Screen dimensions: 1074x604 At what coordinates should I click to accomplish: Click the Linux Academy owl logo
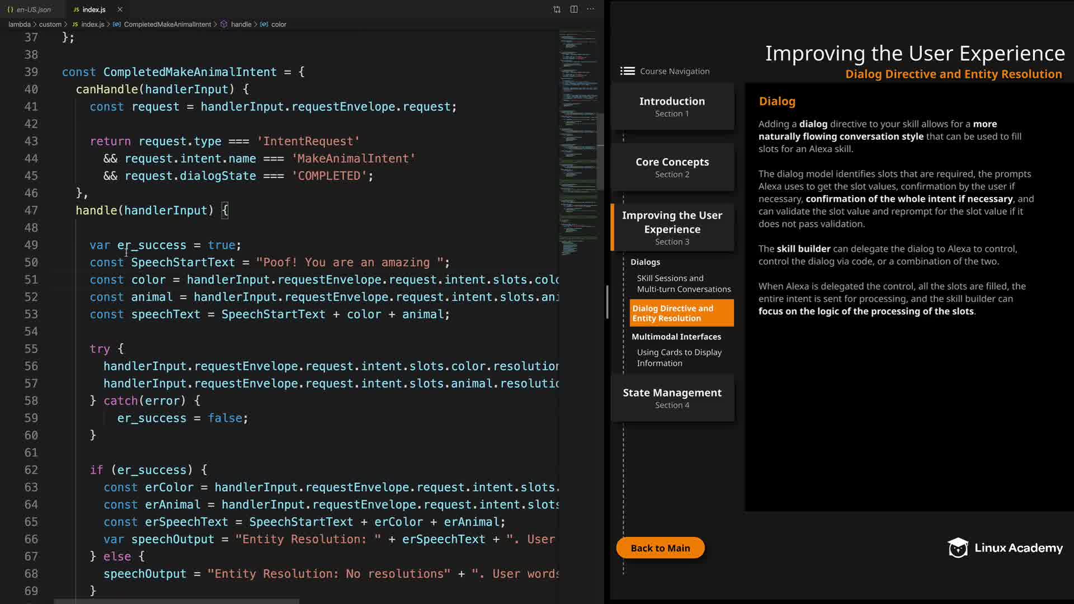[x=958, y=548]
